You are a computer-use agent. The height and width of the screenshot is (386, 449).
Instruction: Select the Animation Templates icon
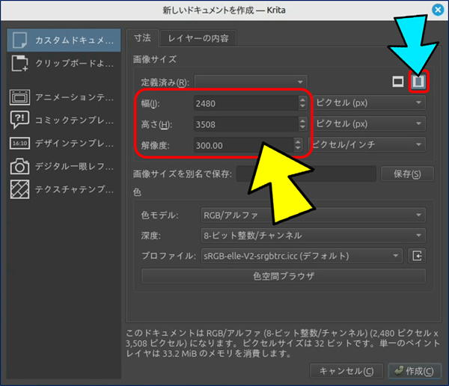click(20, 96)
